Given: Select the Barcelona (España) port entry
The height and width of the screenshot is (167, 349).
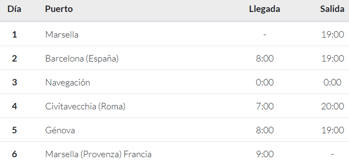Looking at the screenshot, I should pyautogui.click(x=82, y=58).
